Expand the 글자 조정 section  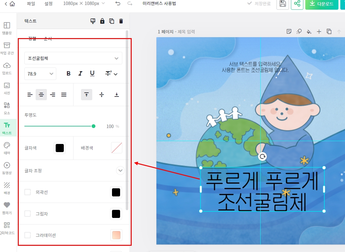[x=120, y=170]
